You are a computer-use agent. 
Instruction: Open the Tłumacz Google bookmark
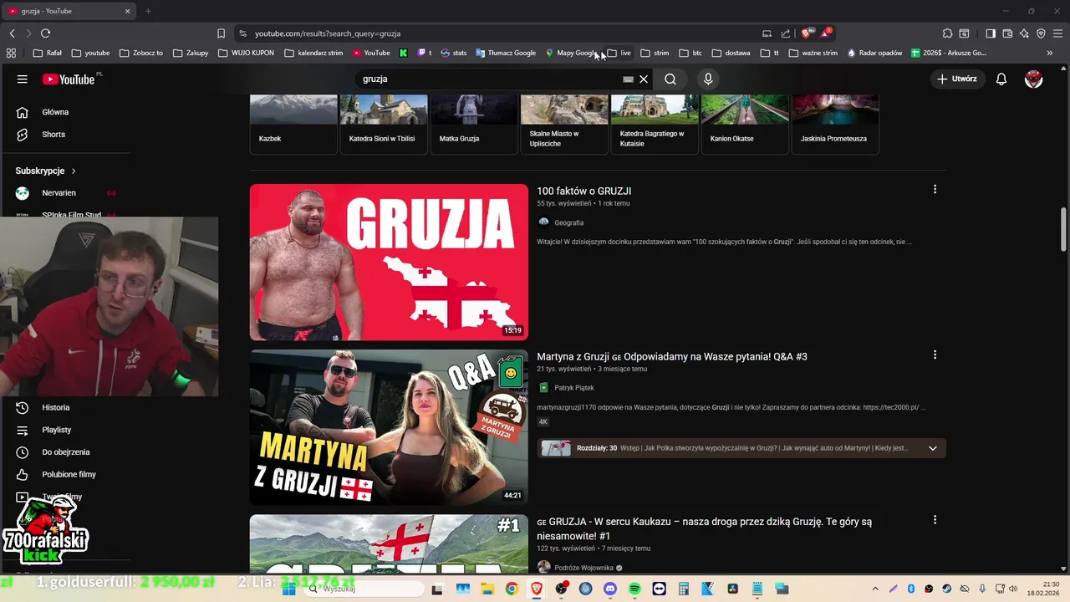[506, 53]
